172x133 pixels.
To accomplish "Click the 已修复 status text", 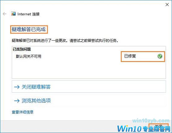I will tap(130, 56).
